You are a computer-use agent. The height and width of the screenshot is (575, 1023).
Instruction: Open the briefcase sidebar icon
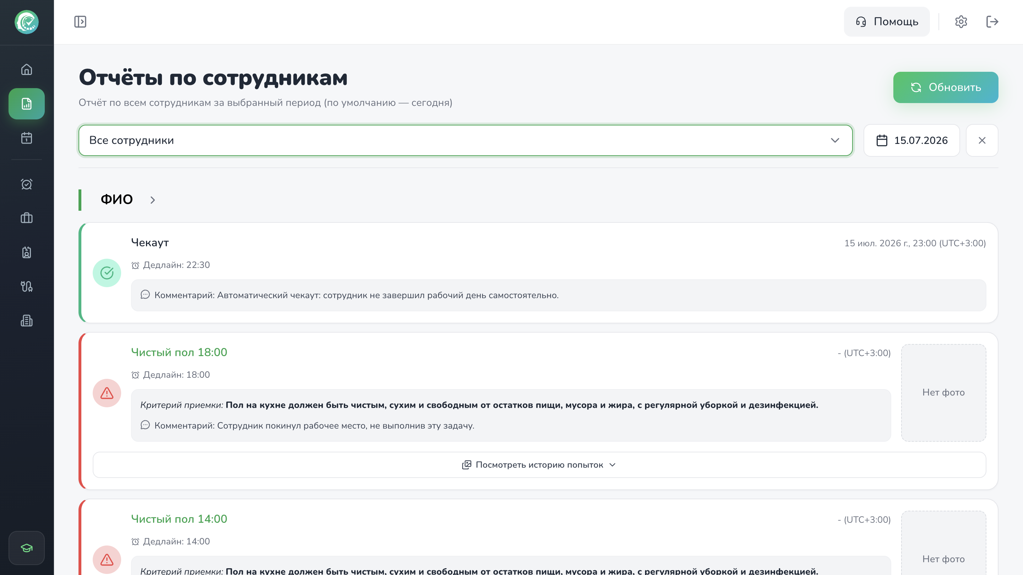pos(27,218)
